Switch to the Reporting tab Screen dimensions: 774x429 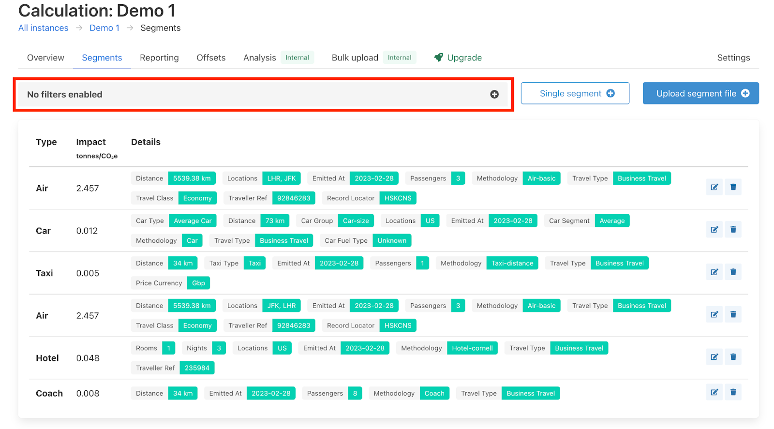(159, 58)
